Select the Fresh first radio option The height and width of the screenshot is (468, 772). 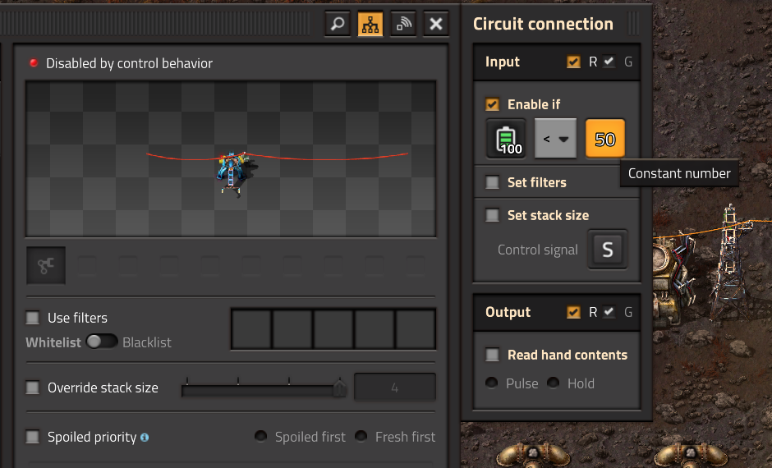tap(361, 437)
